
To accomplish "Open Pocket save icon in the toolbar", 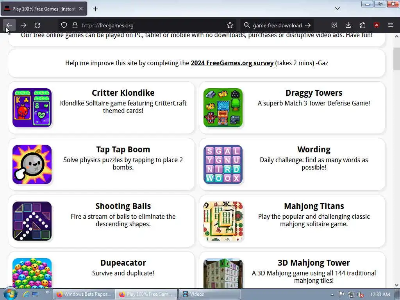I will tap(334, 25).
